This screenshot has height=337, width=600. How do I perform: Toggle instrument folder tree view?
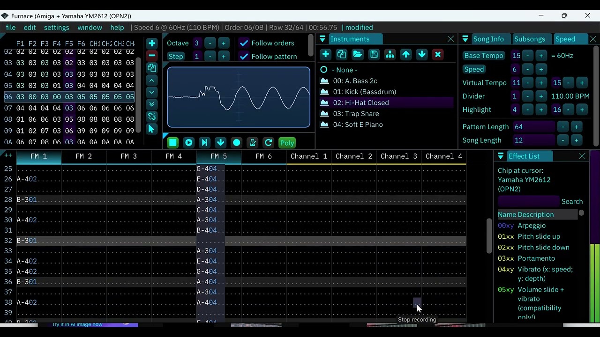tap(390, 55)
